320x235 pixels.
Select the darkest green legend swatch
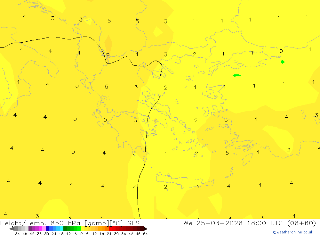pos(65,229)
